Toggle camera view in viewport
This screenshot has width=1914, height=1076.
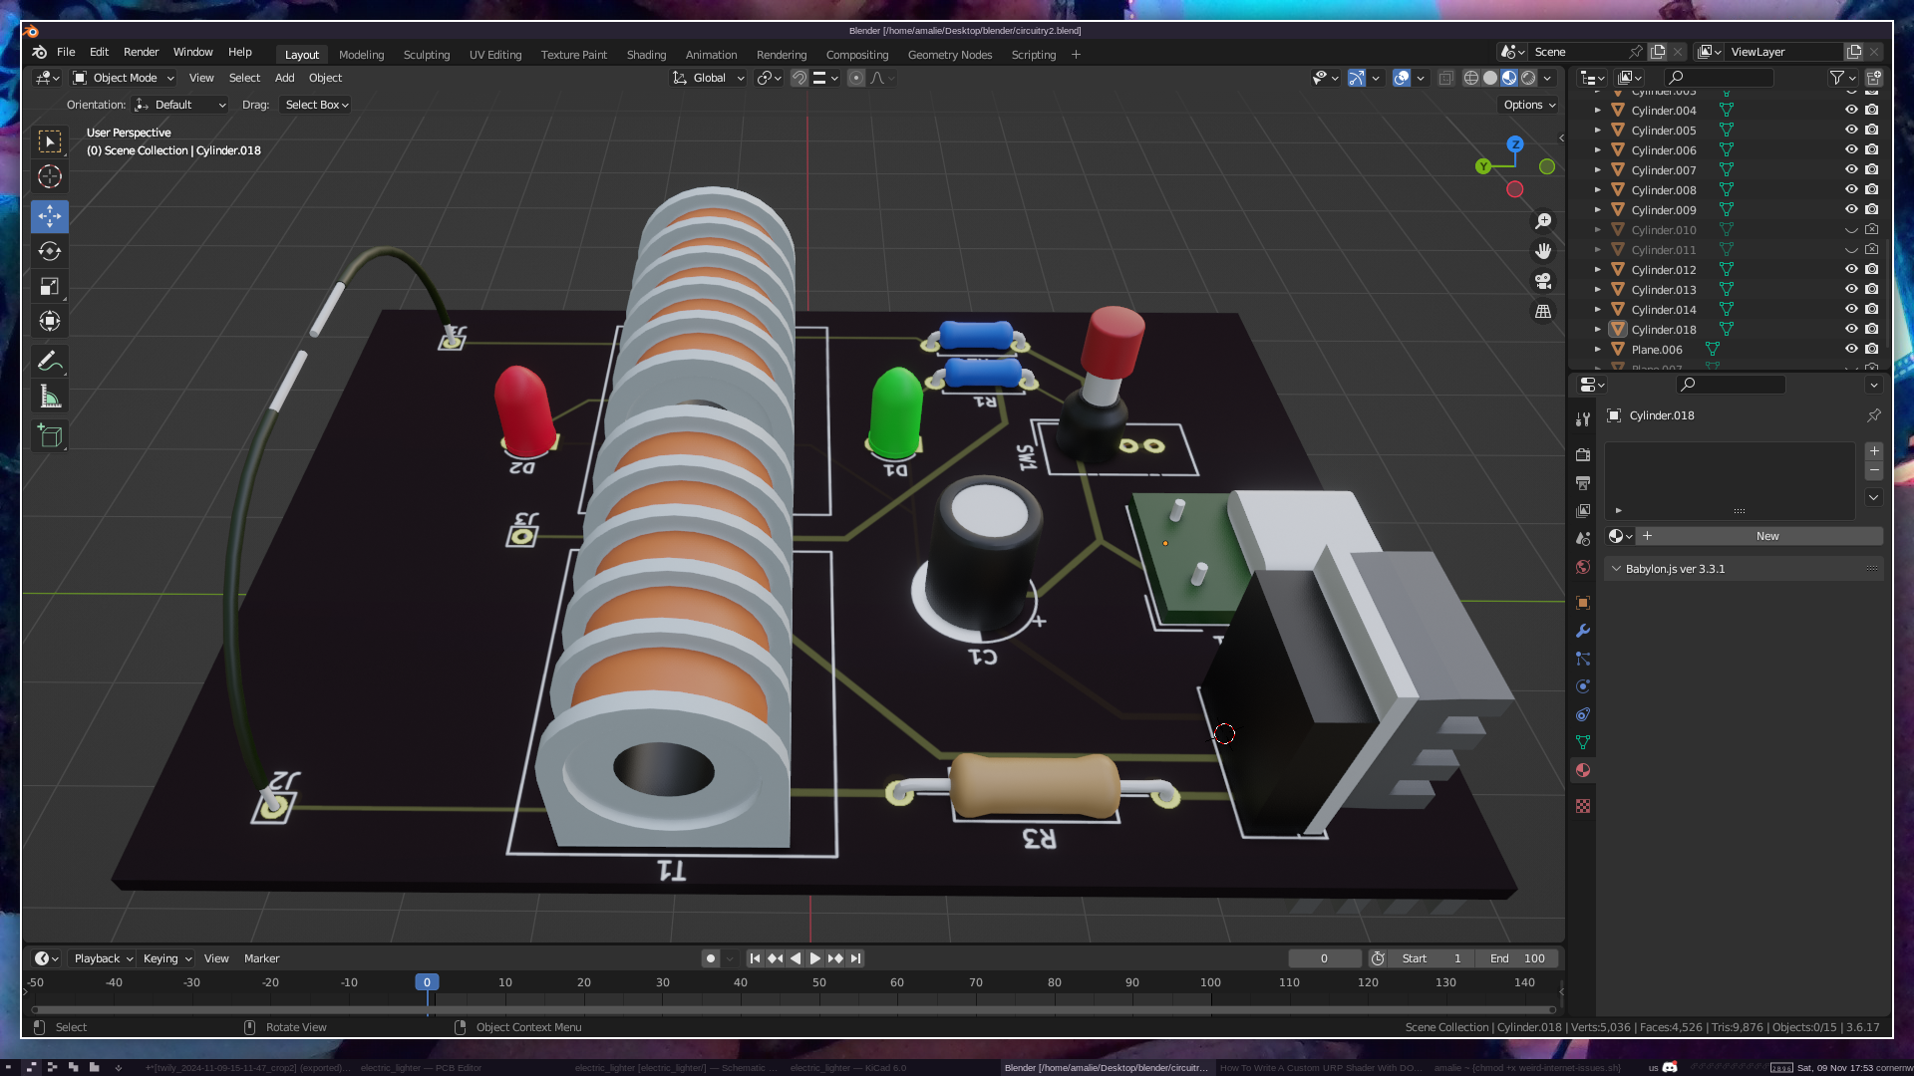1543,281
